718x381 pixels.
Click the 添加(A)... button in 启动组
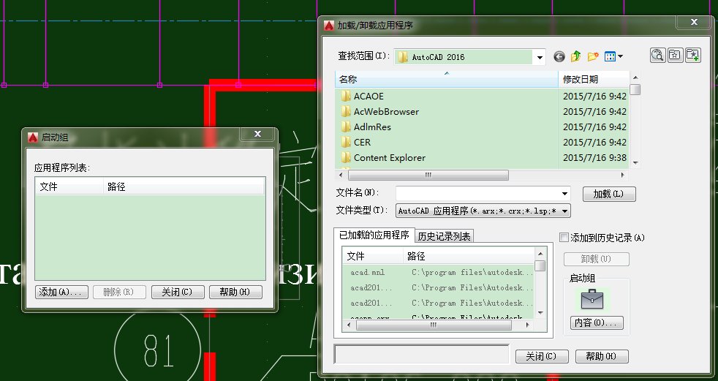pyautogui.click(x=61, y=293)
